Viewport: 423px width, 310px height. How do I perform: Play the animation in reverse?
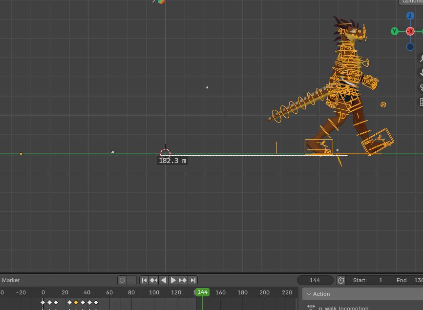pyautogui.click(x=164, y=280)
